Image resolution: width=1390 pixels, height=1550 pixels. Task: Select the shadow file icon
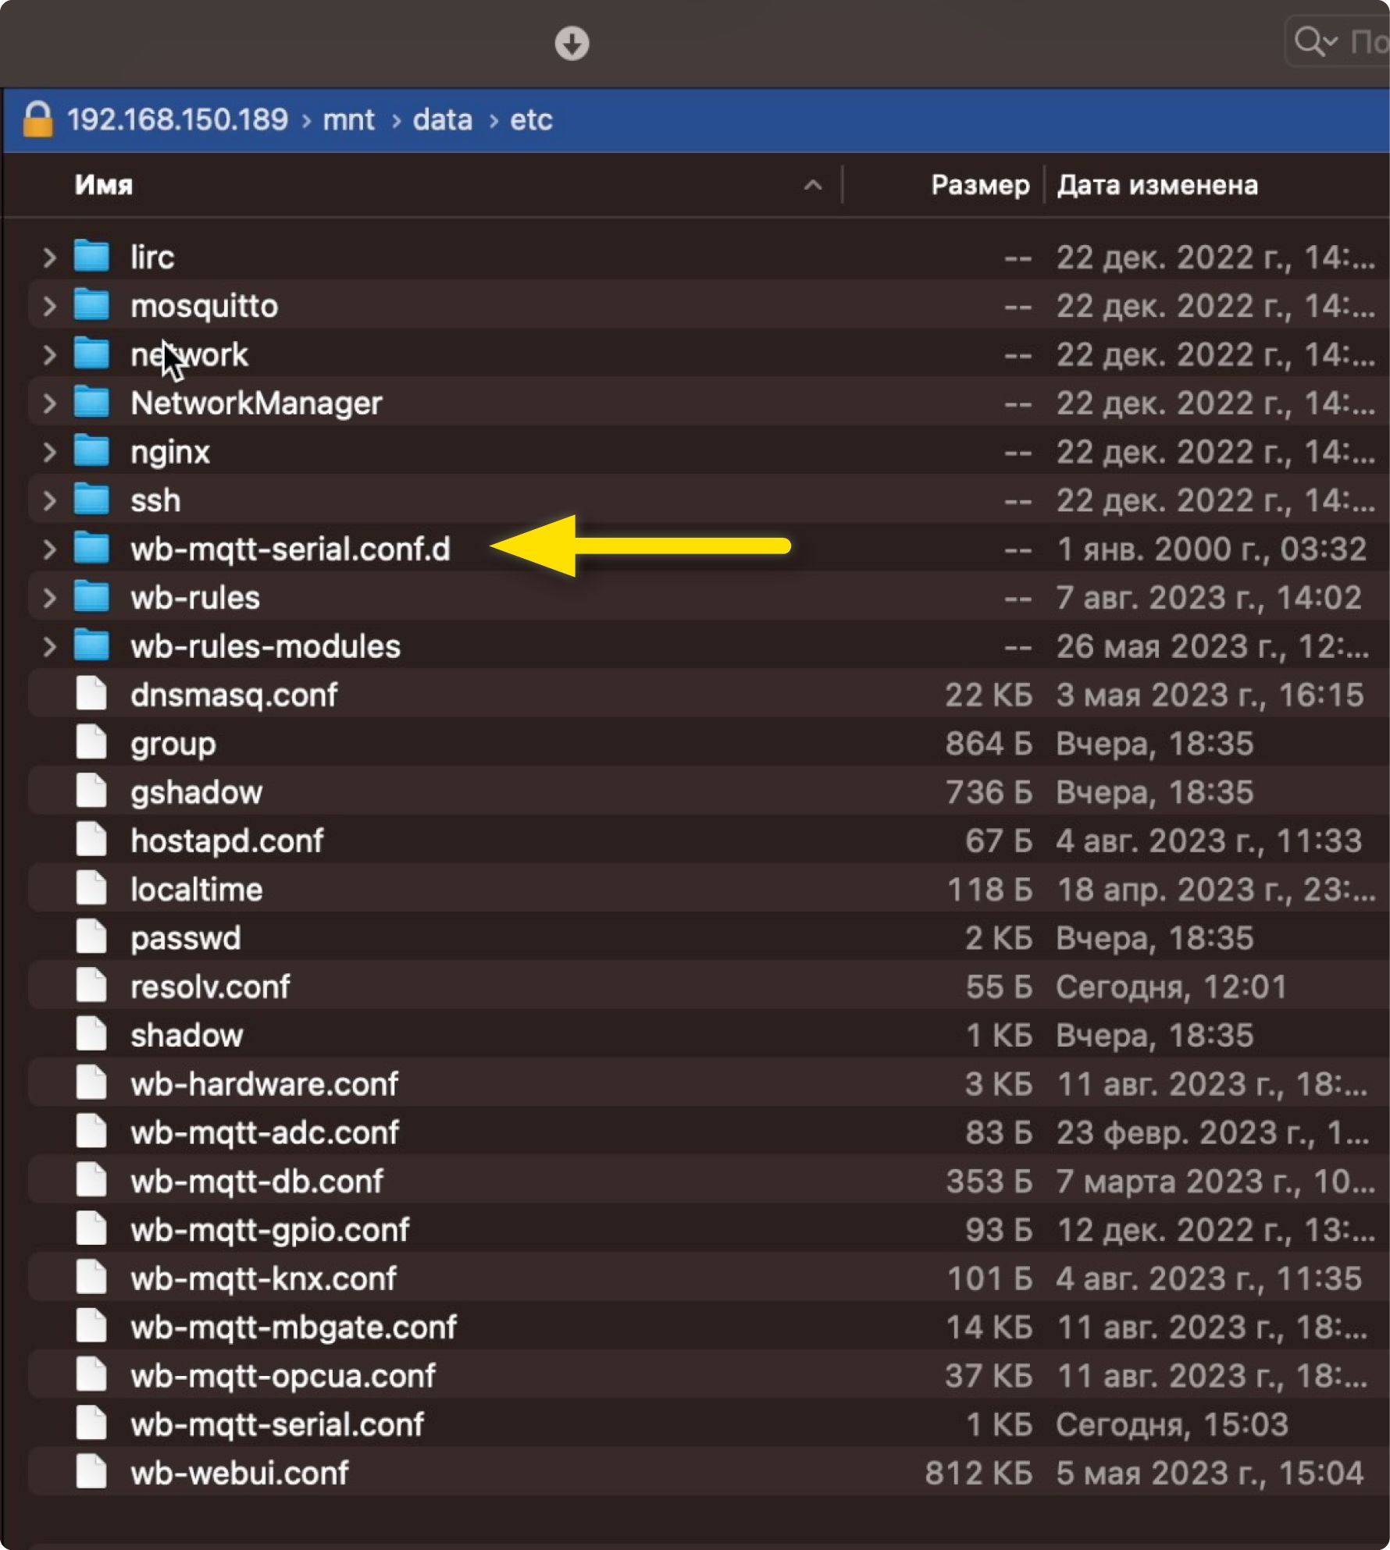(91, 1033)
